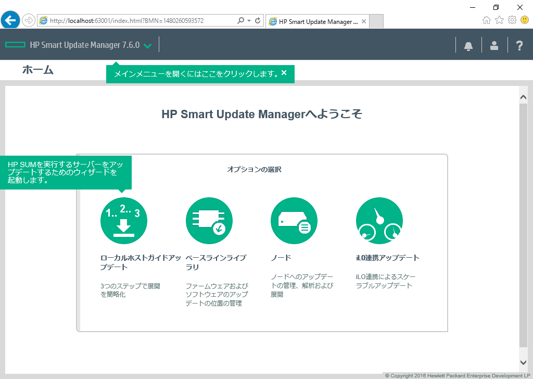This screenshot has height=379, width=533.
Task: Open the Nodes server icon
Action: pyautogui.click(x=294, y=221)
